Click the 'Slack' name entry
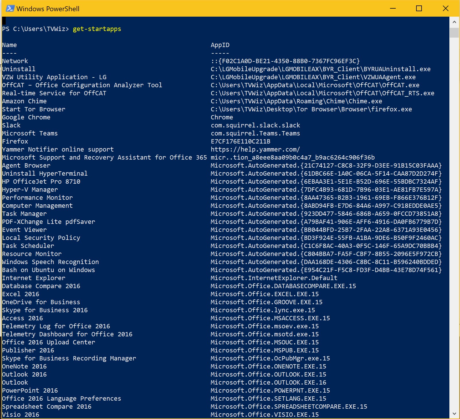Image resolution: width=460 pixels, height=419 pixels. (x=11, y=125)
